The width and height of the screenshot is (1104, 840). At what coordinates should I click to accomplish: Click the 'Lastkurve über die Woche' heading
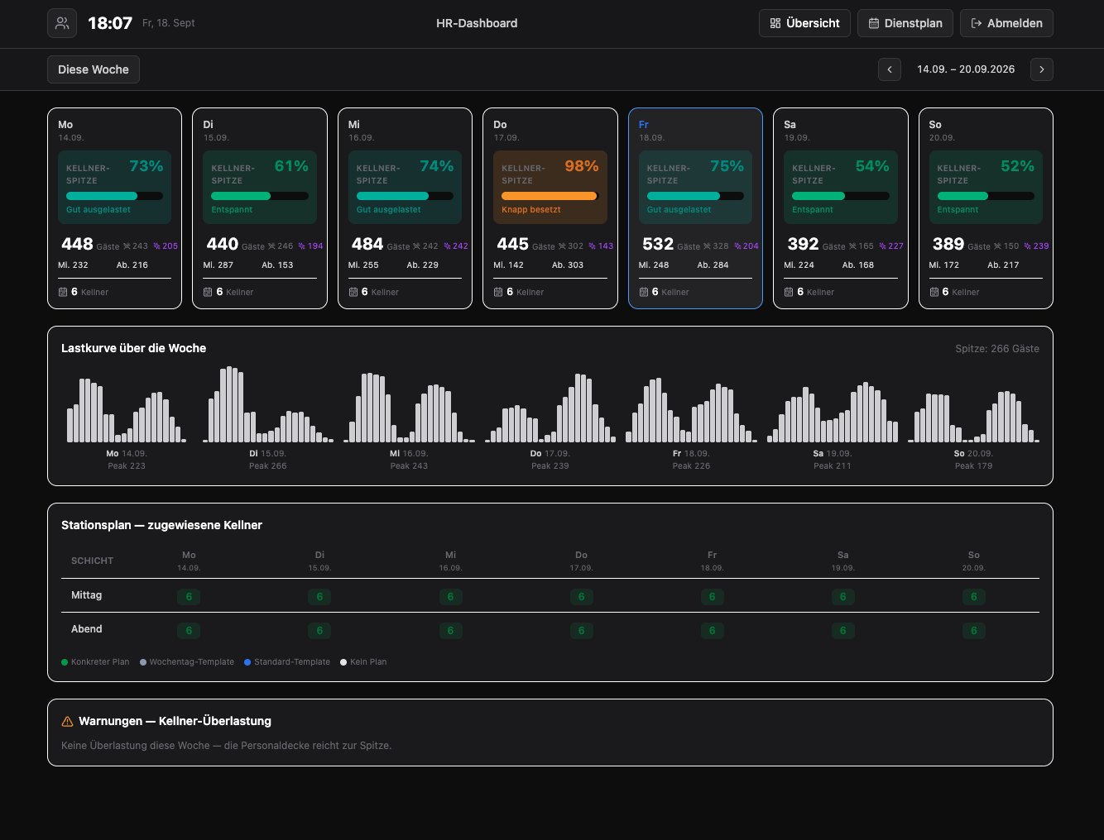(133, 348)
